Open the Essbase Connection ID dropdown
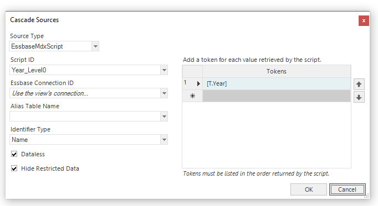Screen dimensions: 378x206 (x=164, y=93)
